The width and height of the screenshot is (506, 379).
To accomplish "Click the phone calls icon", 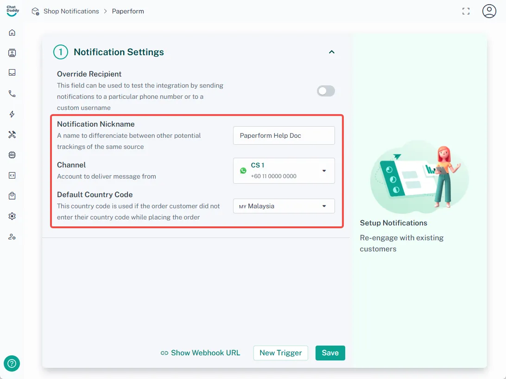I will (x=12, y=94).
